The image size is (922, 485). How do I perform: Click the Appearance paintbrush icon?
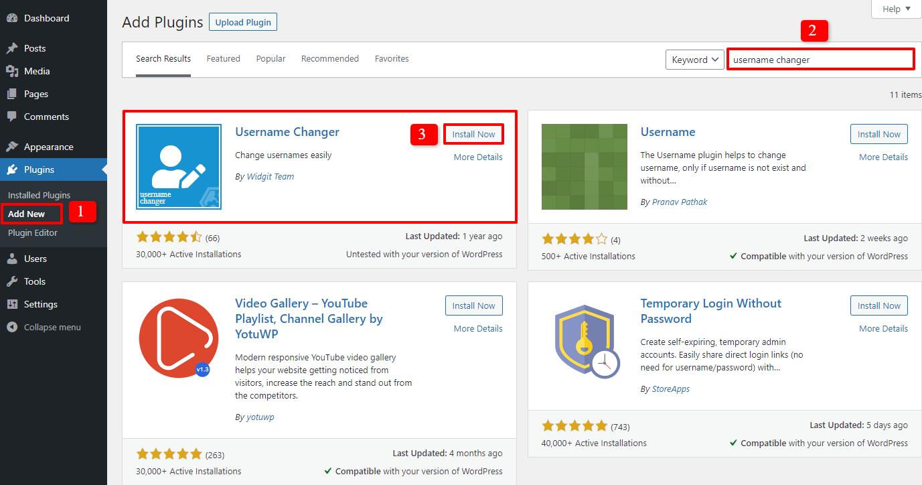point(12,147)
